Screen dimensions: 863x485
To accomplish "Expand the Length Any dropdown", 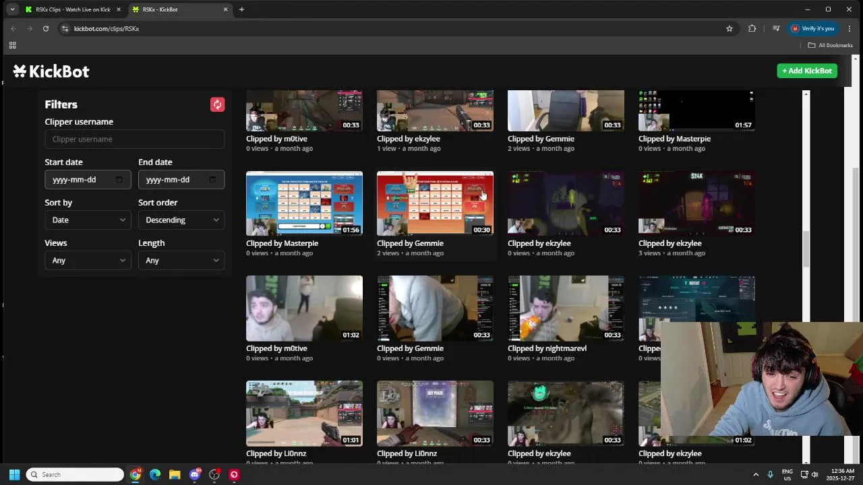I will point(181,260).
